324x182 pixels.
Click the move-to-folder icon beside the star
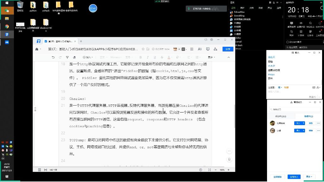click(148, 49)
